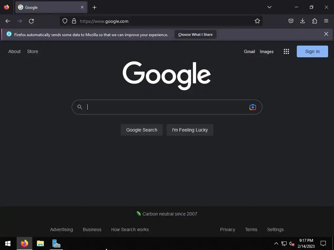Open Windows notification center icon
The width and height of the screenshot is (334, 250).
pyautogui.click(x=323, y=243)
